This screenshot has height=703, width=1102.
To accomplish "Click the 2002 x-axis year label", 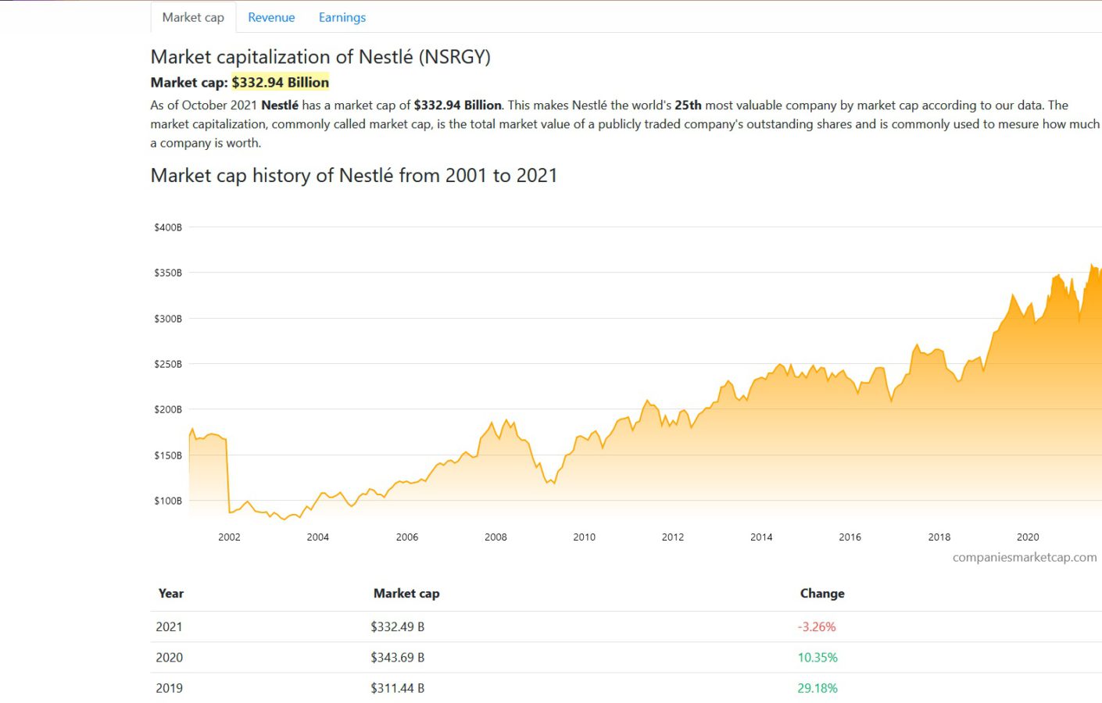I will (x=229, y=537).
